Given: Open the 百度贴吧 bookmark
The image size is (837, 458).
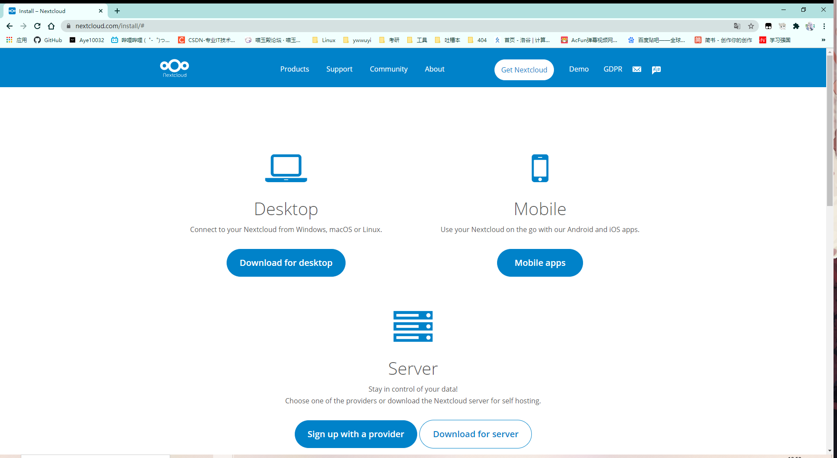Looking at the screenshot, I should (656, 40).
